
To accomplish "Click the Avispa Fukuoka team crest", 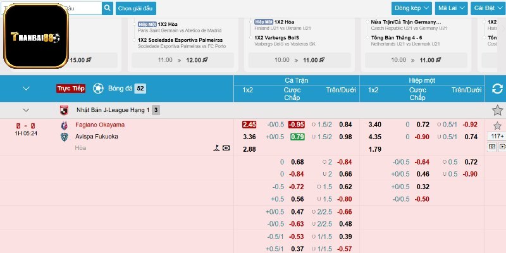I will pos(65,137).
